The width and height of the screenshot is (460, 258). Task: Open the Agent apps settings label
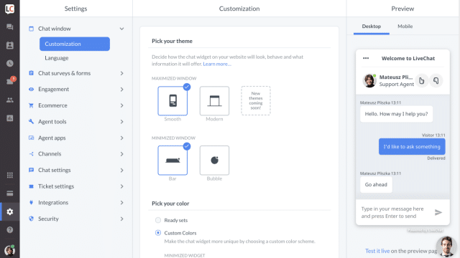52,138
